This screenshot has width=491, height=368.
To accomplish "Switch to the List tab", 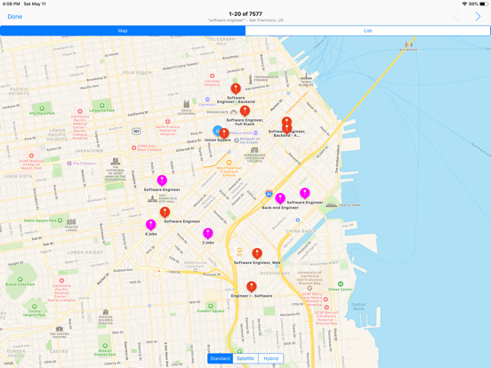I will click(367, 30).
